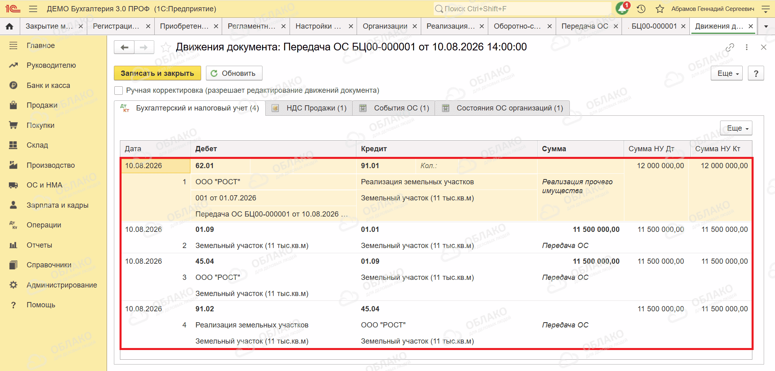Select debit account 62.01 cell
Image resolution: width=775 pixels, height=371 pixels.
click(x=221, y=166)
